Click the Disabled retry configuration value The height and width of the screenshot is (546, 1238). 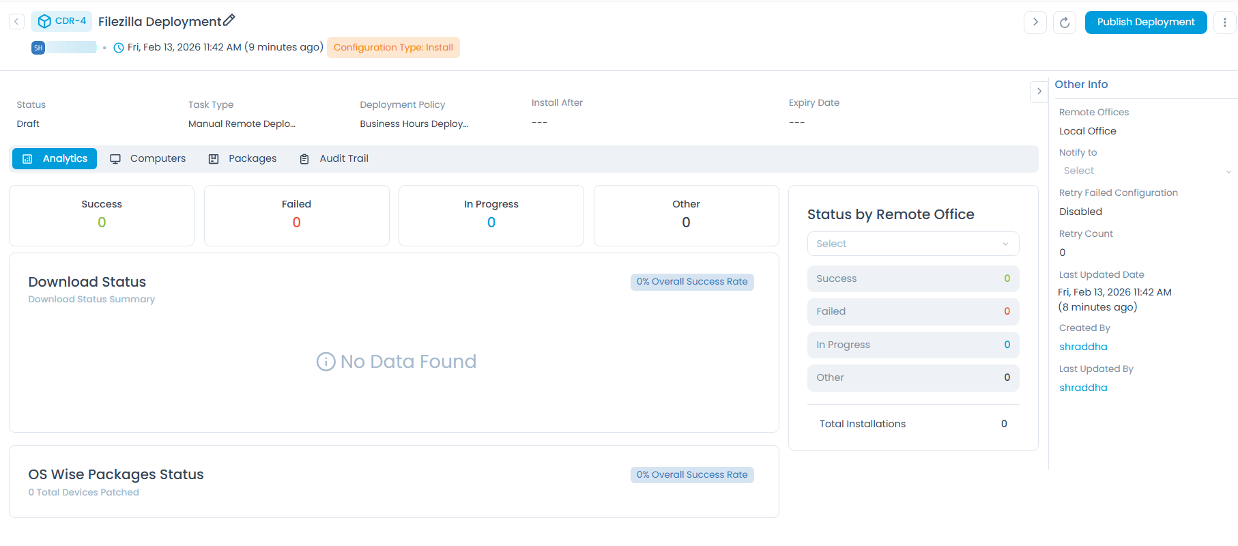click(x=1080, y=212)
